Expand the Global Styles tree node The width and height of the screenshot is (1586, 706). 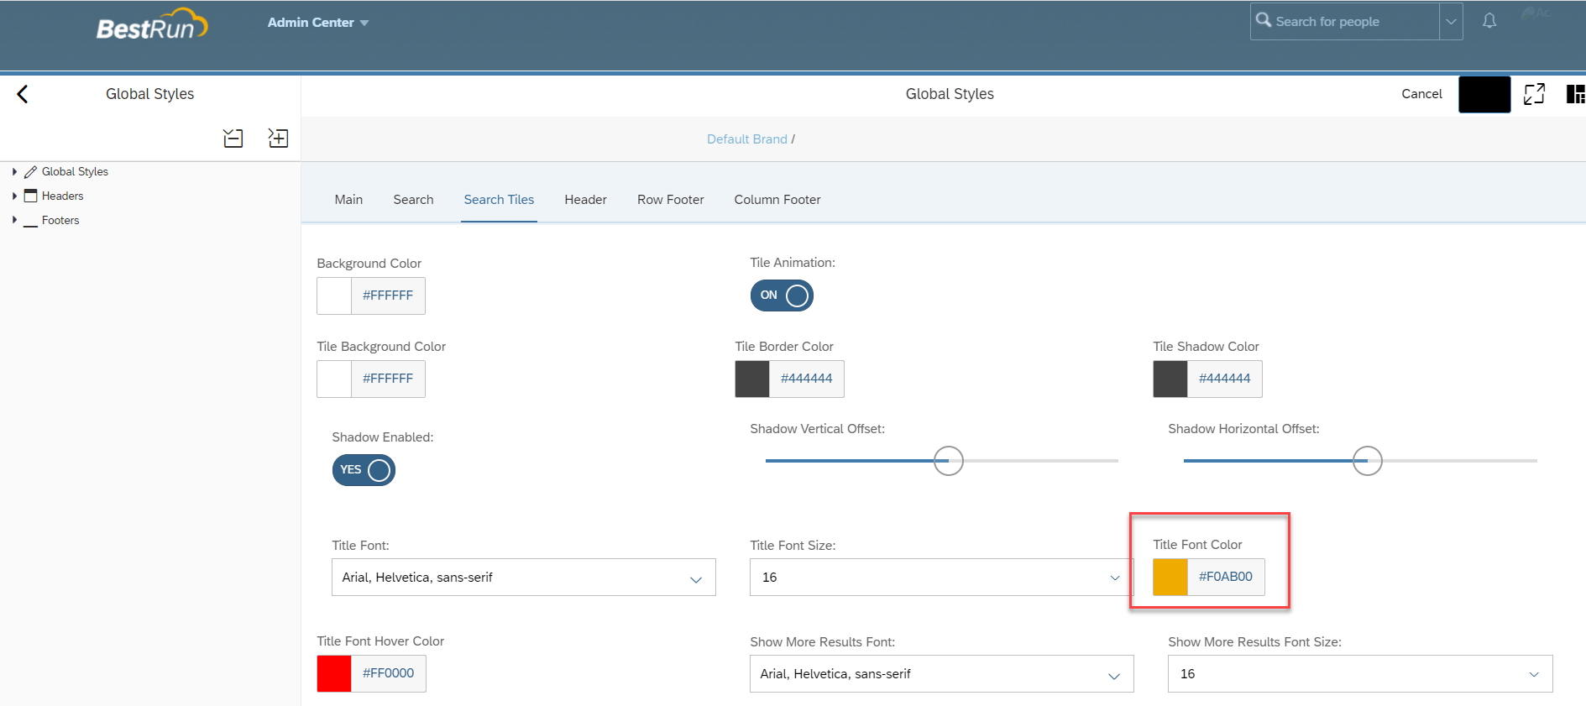[x=14, y=171]
